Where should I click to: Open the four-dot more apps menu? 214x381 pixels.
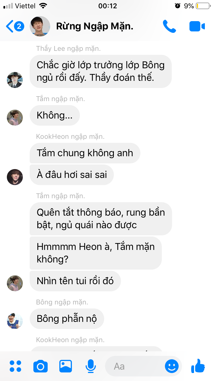[15, 366]
